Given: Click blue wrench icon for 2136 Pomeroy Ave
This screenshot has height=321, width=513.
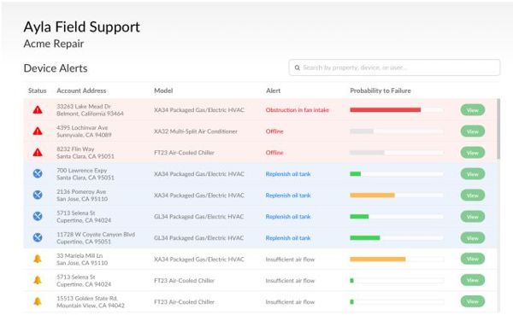Looking at the screenshot, I should pyautogui.click(x=38, y=195).
